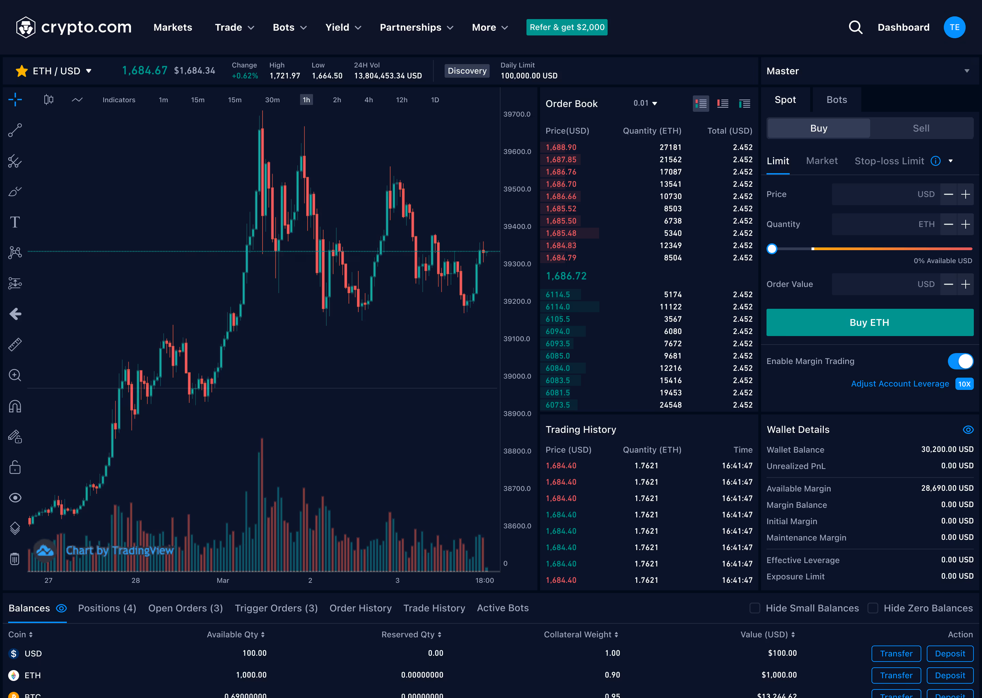This screenshot has width=982, height=698.
Task: Open the Trigger Orders (3) tab
Action: (276, 608)
